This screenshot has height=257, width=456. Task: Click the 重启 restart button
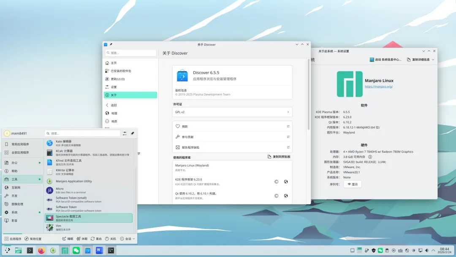tap(96, 239)
